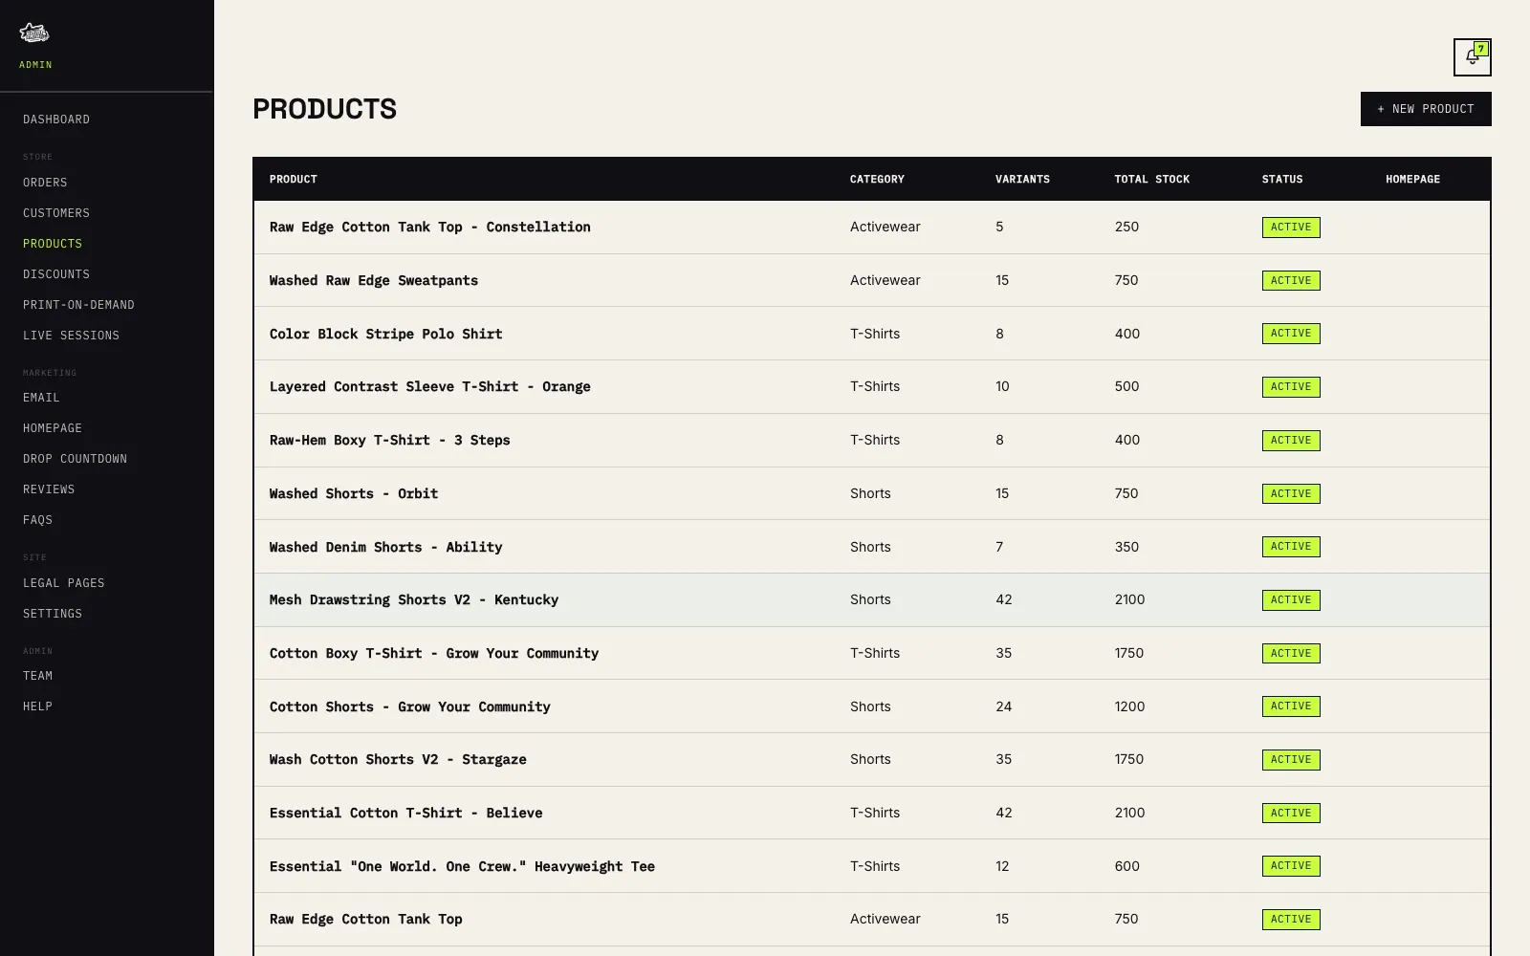Click the Variants column header
The width and height of the screenshot is (1530, 956).
tap(1022, 180)
